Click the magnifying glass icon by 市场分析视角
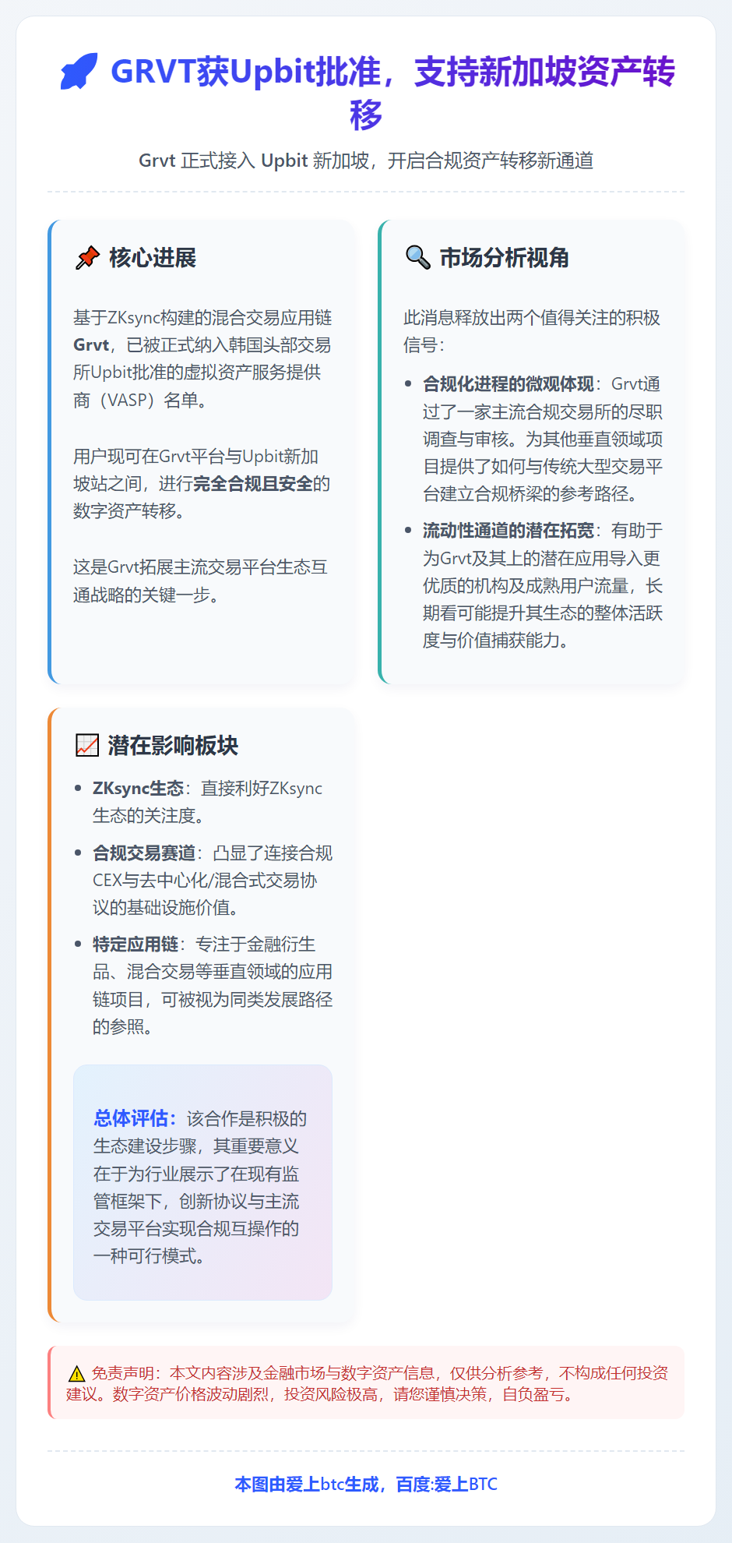This screenshot has height=1543, width=732. [418, 257]
